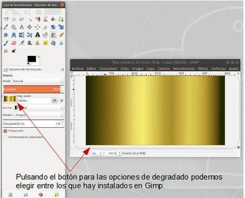Open the units dropdown in status bar
This screenshot has height=198, width=245.
tap(97, 153)
